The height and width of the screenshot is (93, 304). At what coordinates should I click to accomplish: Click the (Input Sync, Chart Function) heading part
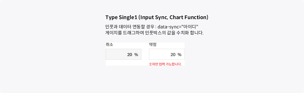(174, 17)
